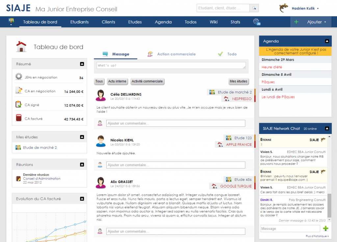The width and height of the screenshot is (337, 242).
Task: Switch to the Todo tab
Action: 232,54
